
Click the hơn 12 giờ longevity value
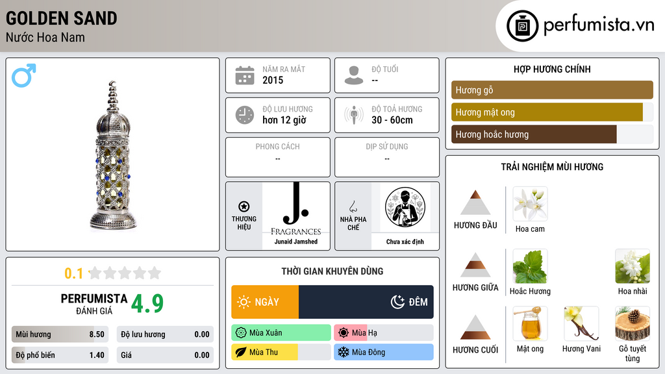pos(284,120)
